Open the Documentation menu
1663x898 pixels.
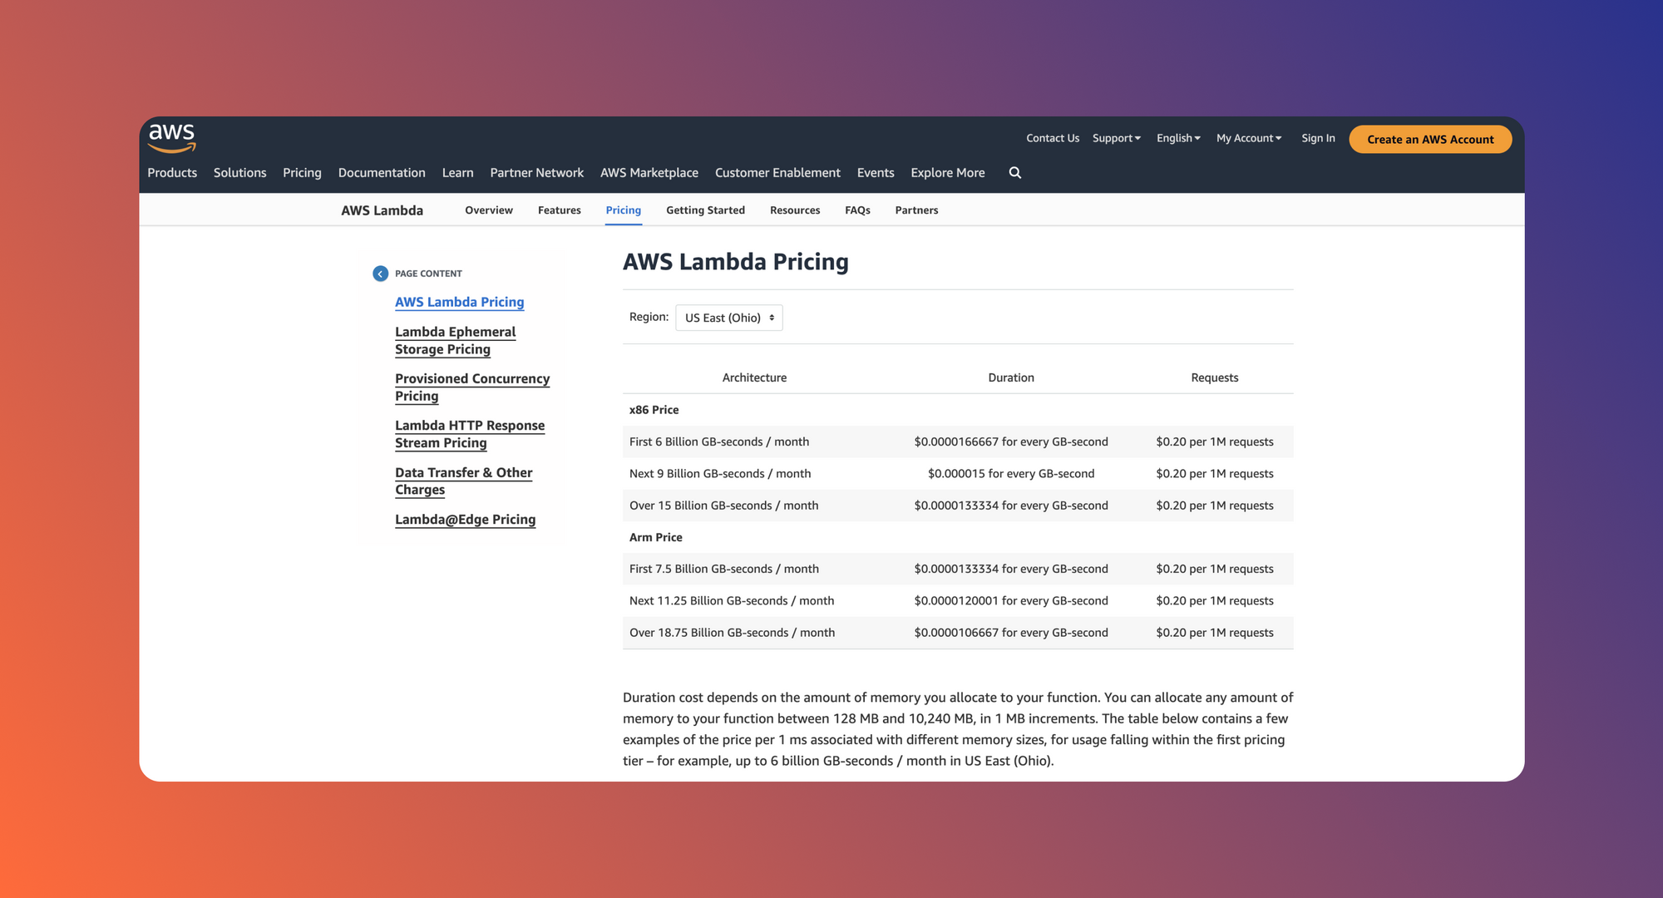point(382,173)
